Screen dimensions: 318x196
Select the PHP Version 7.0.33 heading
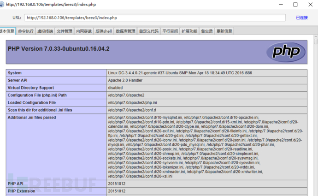(59, 49)
